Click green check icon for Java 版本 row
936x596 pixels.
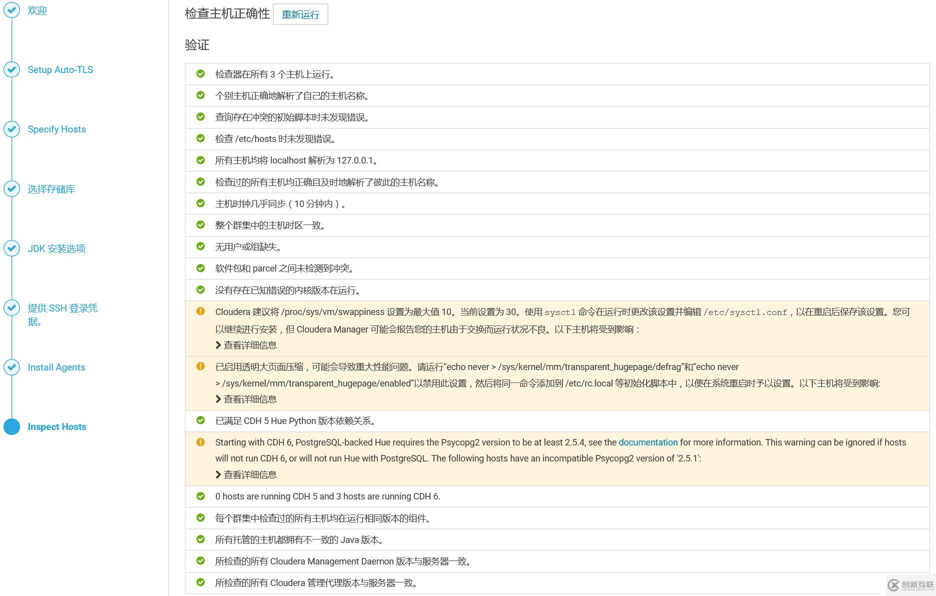(x=200, y=539)
